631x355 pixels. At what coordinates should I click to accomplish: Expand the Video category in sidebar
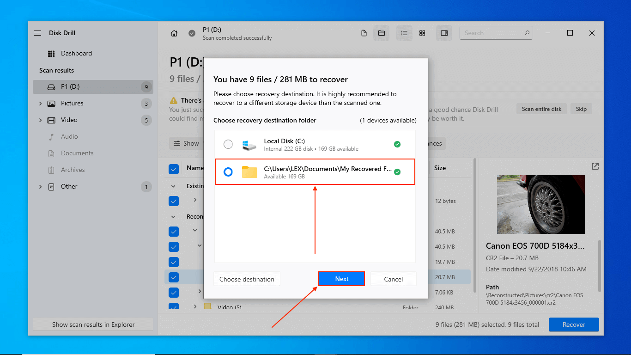point(40,120)
